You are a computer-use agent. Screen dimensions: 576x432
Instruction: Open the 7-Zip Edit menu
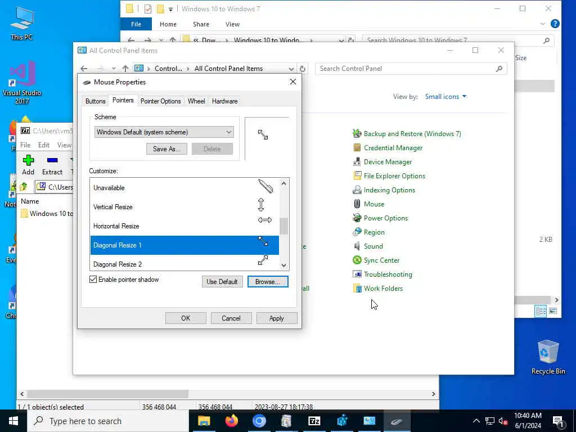pyautogui.click(x=44, y=145)
